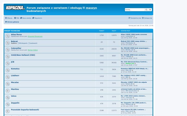Screen dimensions: 187x116
Task: Open the Manitou forum
Action: pos(15,89)
